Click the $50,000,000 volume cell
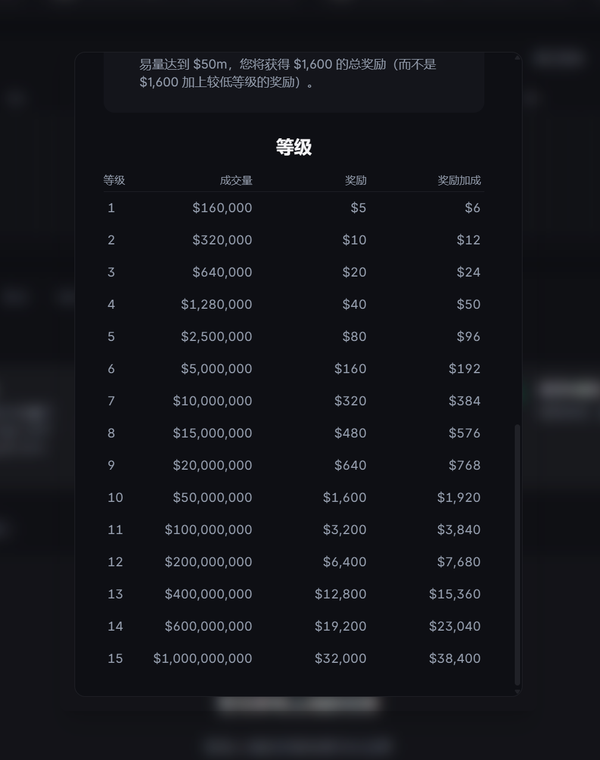The image size is (600, 760). tap(213, 498)
